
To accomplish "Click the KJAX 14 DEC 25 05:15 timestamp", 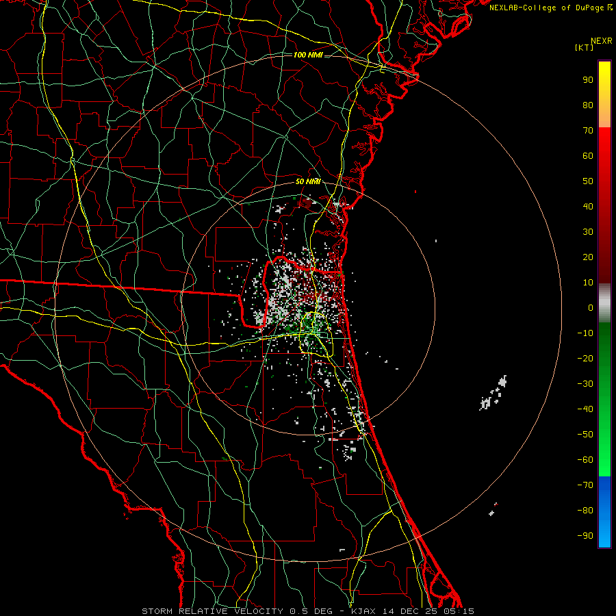I will coord(413,611).
